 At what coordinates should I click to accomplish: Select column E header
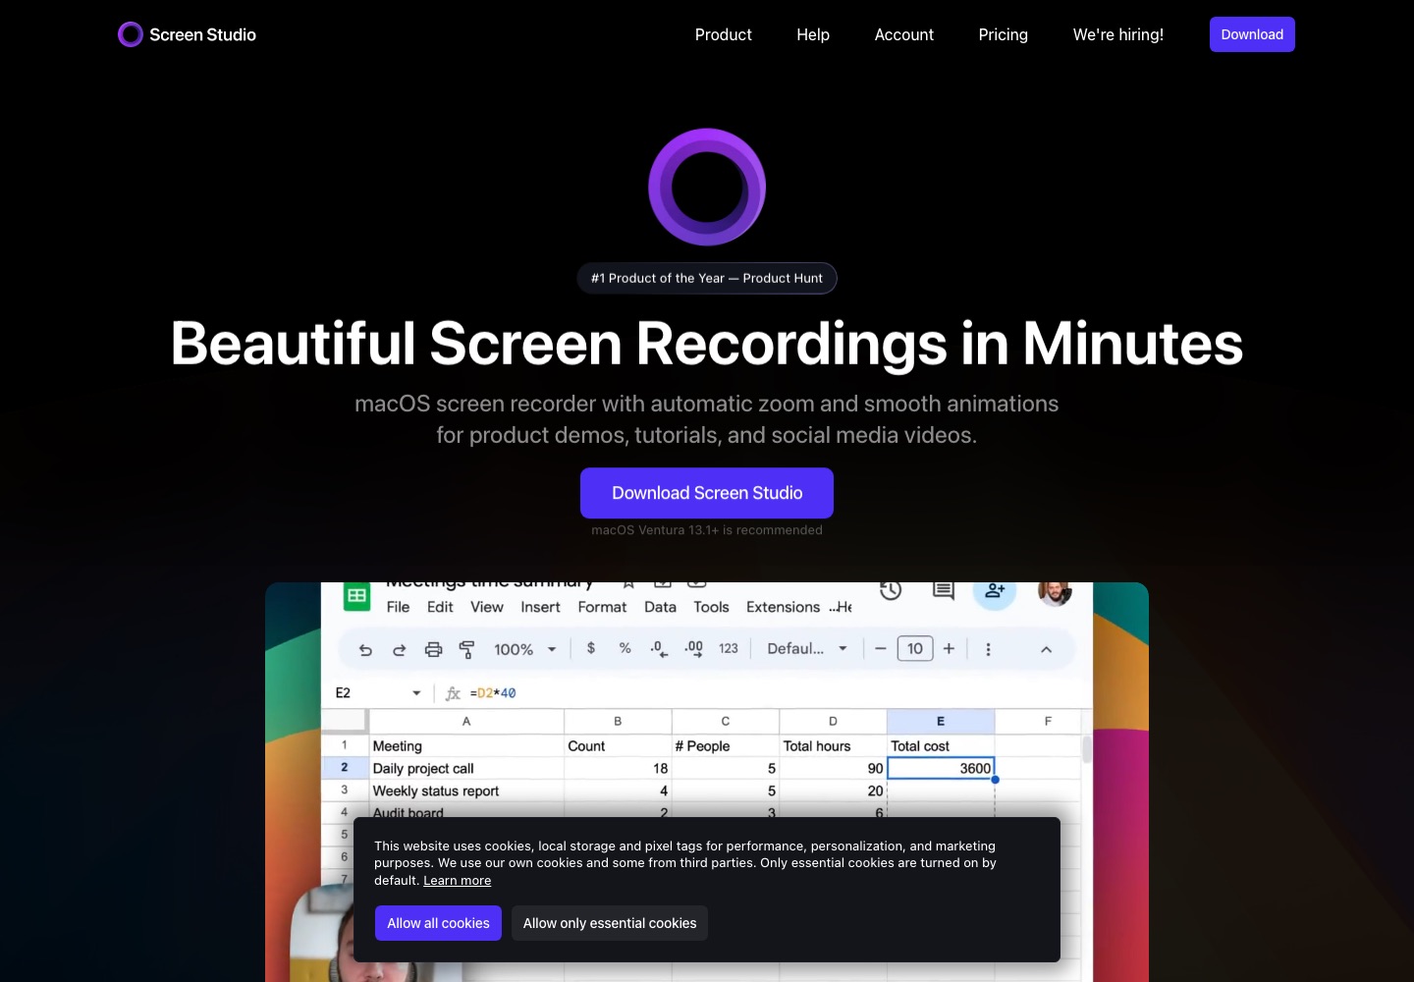941,721
